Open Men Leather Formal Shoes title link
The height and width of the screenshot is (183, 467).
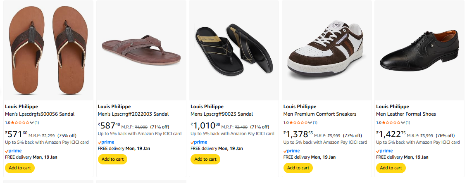coord(406,114)
